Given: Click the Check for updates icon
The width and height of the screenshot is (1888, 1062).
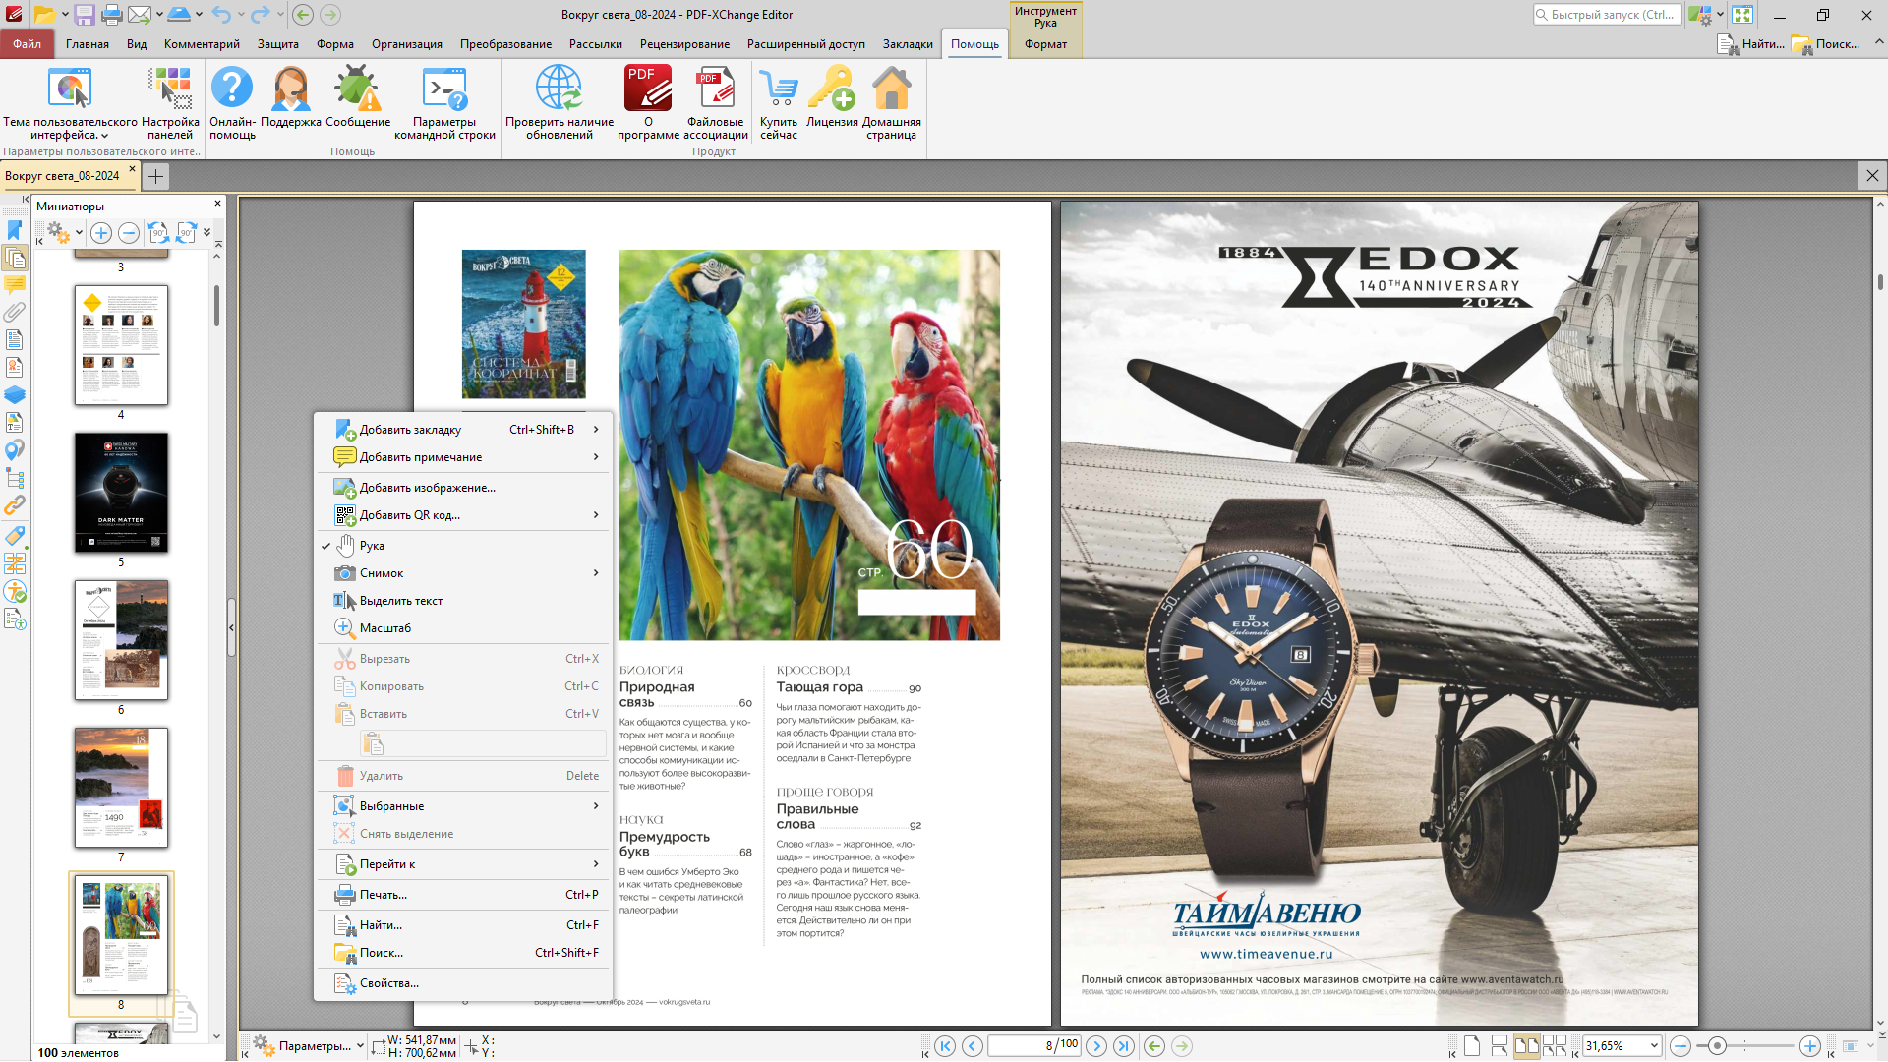Looking at the screenshot, I should point(559,88).
